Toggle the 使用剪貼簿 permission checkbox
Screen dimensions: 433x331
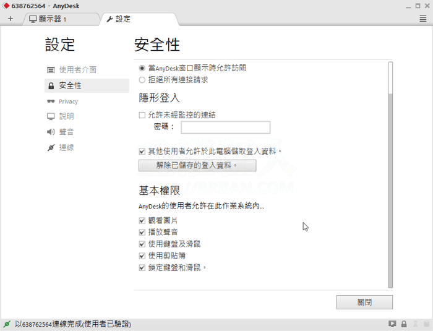(142, 256)
